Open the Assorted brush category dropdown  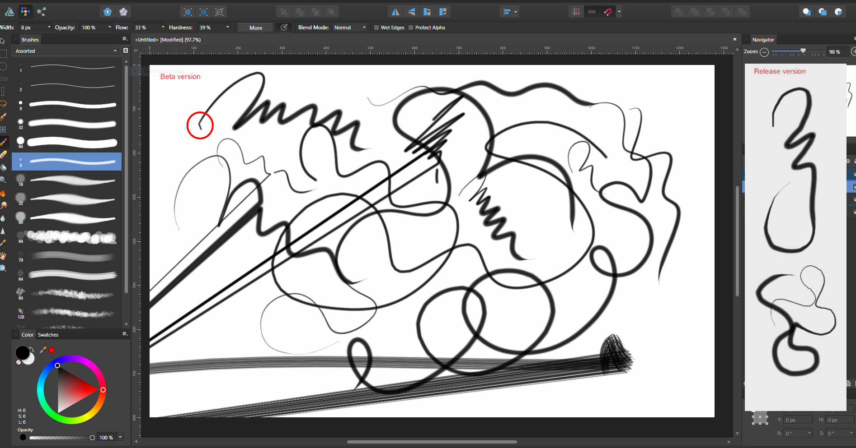(x=66, y=51)
